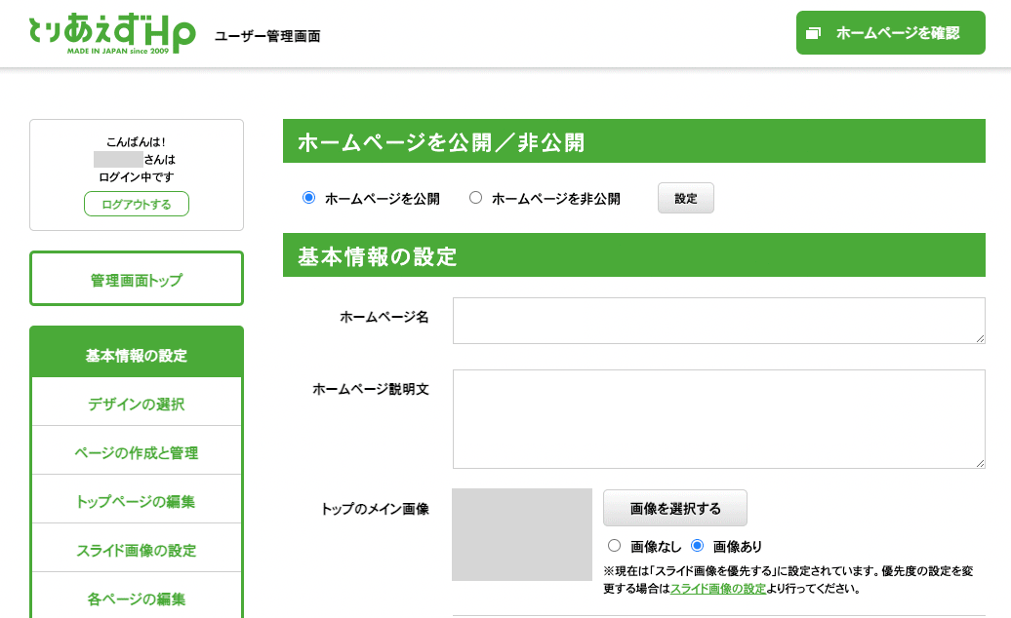This screenshot has width=1011, height=618.
Task: Click the 設定 button
Action: click(x=685, y=197)
